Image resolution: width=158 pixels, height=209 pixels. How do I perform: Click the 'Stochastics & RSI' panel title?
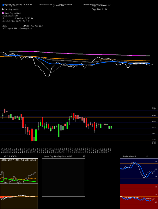click(135, 156)
